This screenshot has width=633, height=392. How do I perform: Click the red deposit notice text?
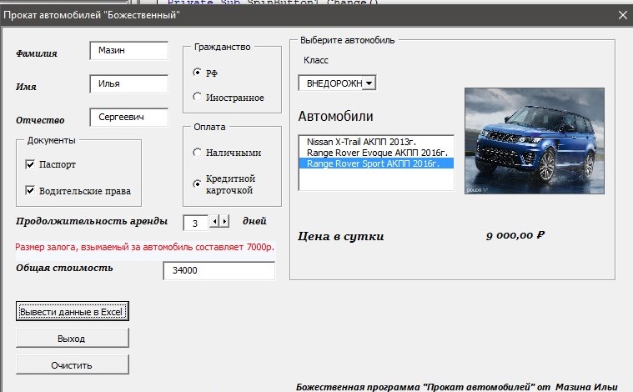[144, 247]
